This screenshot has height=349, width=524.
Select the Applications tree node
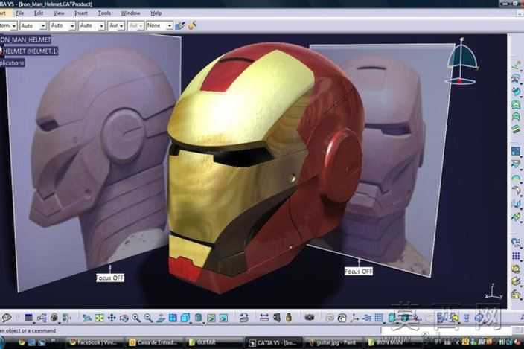coord(12,63)
